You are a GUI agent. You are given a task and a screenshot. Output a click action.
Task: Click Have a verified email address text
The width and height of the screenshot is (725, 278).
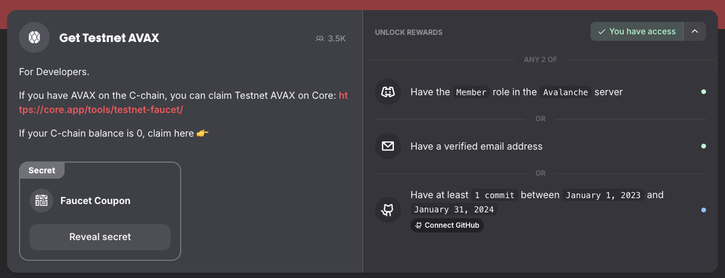click(476, 146)
